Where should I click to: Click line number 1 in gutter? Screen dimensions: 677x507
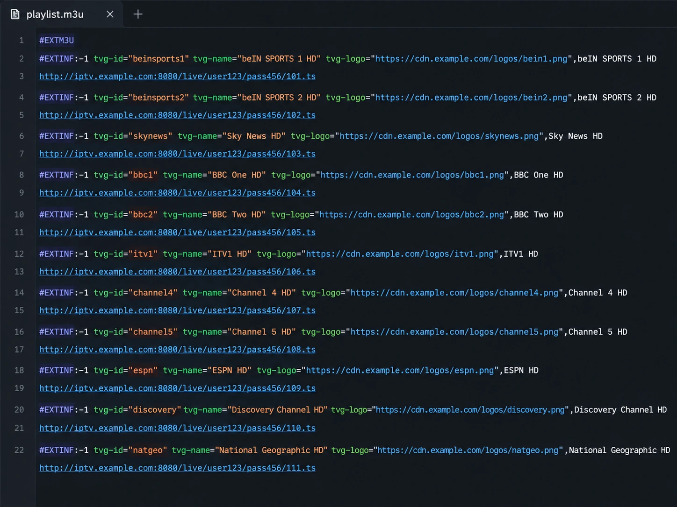click(x=22, y=40)
